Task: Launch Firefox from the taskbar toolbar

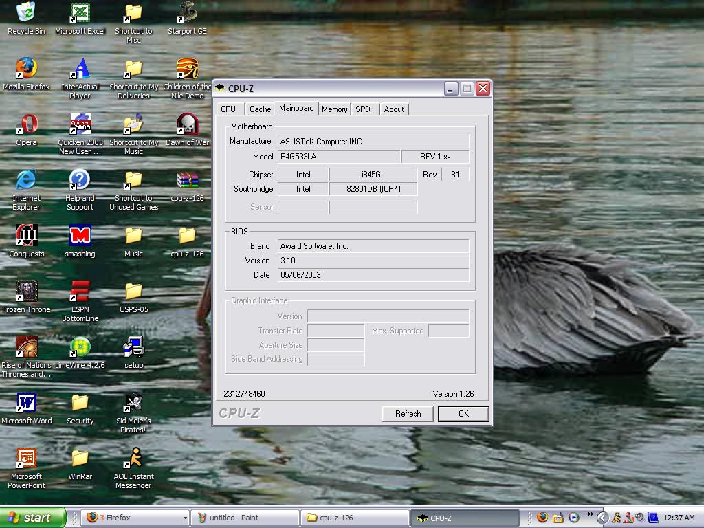Action: [542, 518]
